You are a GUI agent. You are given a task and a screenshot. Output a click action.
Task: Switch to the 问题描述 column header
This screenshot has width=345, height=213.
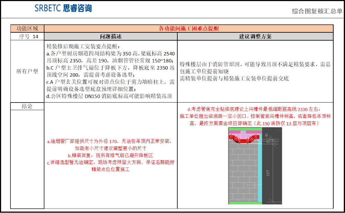click(110, 36)
